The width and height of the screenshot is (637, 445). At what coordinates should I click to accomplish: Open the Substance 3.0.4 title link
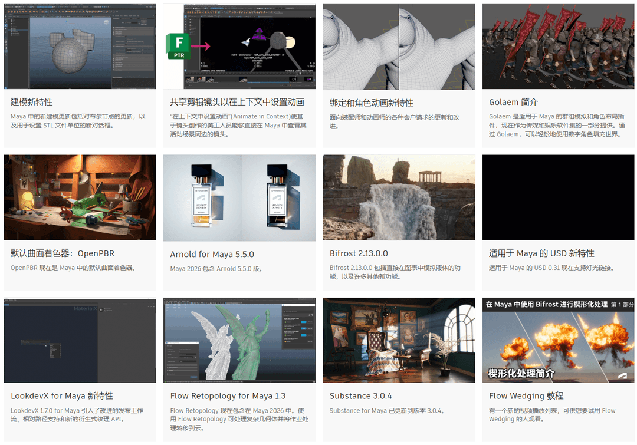coord(360,395)
